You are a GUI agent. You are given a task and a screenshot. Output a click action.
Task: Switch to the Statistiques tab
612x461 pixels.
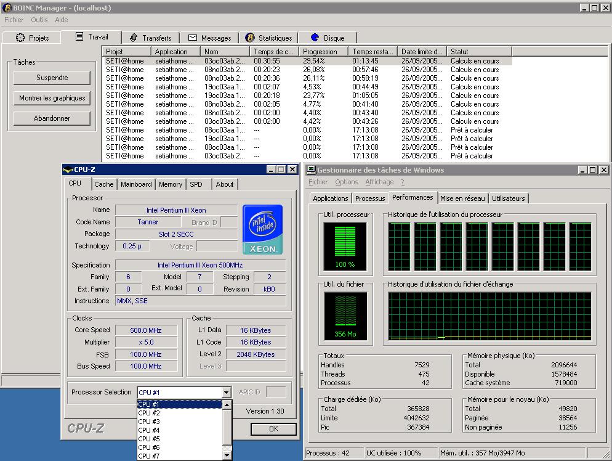pyautogui.click(x=268, y=38)
